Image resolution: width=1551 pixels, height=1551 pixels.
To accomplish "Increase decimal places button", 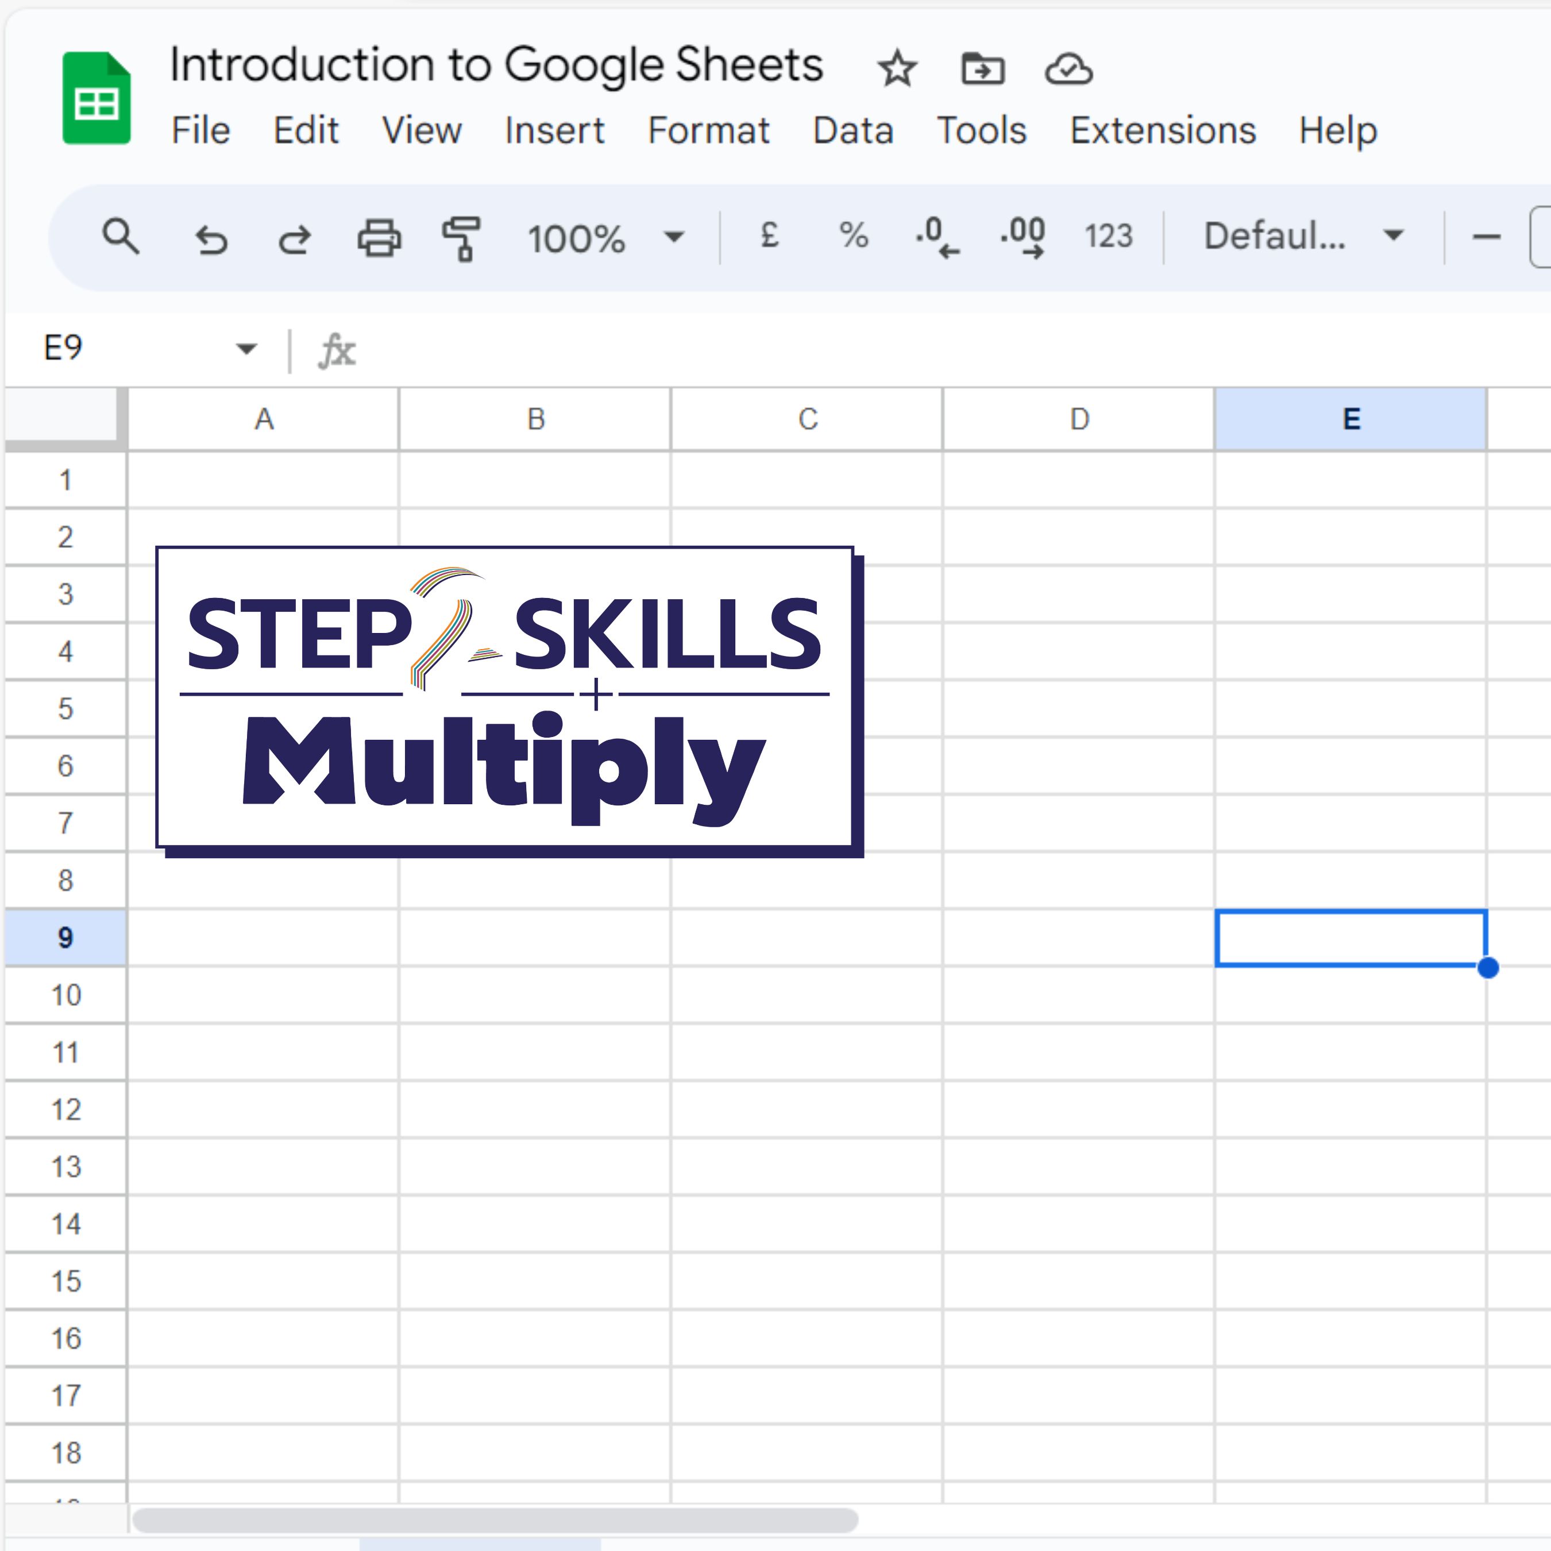I will 1023,238.
